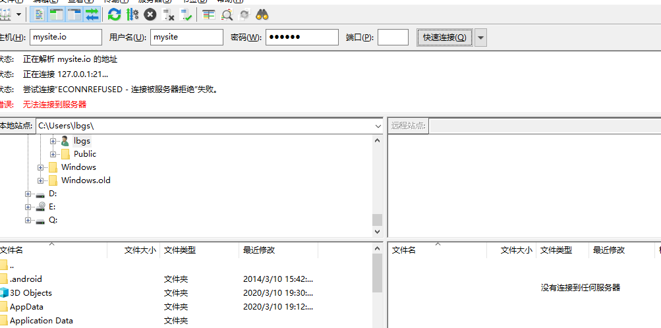The width and height of the screenshot is (661, 328).
Task: Click the local file list scrollbar thumb
Action: 378,273
